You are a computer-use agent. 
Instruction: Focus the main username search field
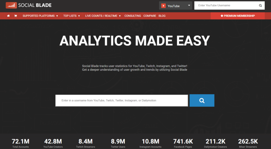pyautogui.click(x=122, y=100)
